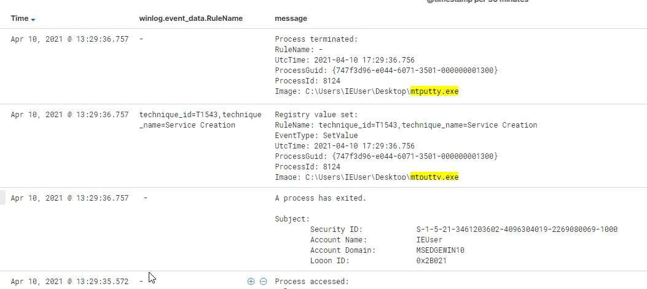This screenshot has width=647, height=289.
Task: Click the Logon ID 0x2B021 value
Action: pos(431,261)
